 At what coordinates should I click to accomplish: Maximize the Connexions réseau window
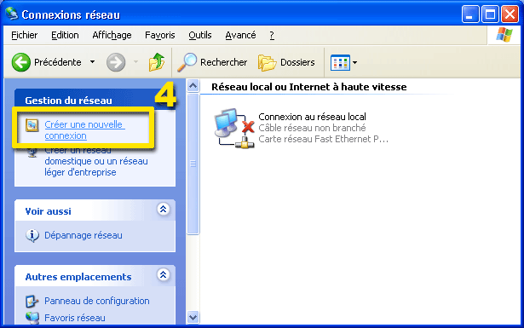pos(490,14)
